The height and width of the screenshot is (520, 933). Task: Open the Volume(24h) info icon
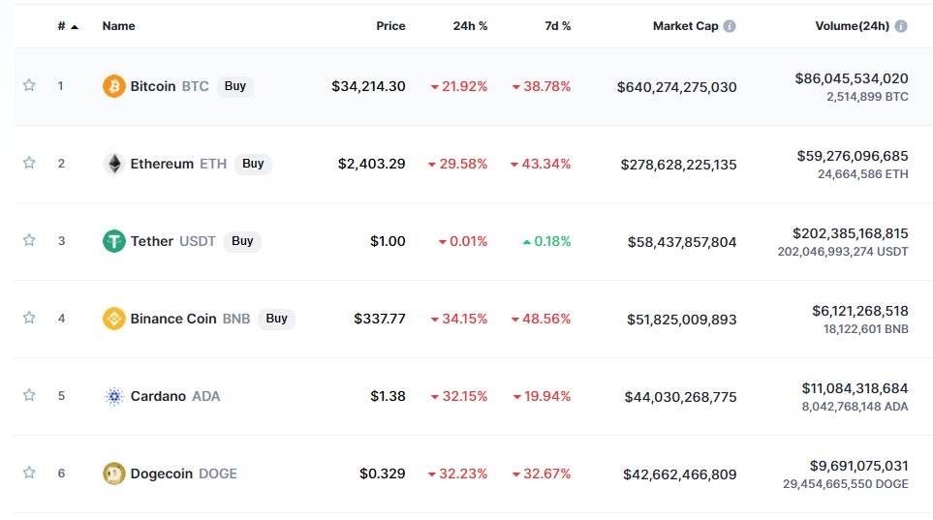(901, 26)
